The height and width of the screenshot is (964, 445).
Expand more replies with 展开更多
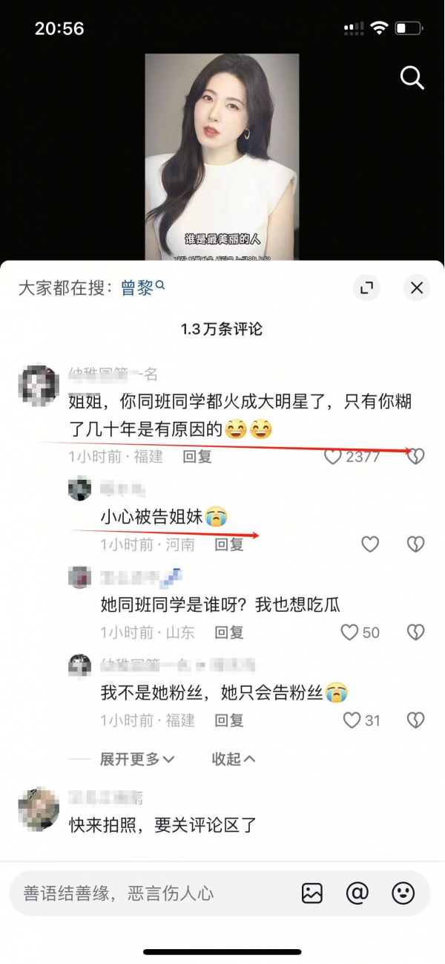click(137, 759)
